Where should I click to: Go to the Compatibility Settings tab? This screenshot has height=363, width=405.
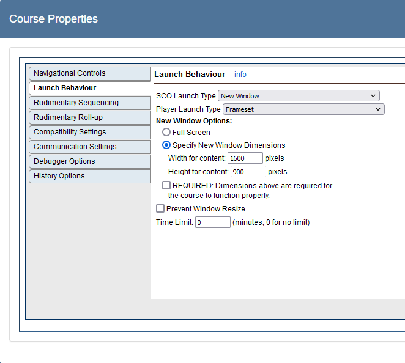(89, 132)
